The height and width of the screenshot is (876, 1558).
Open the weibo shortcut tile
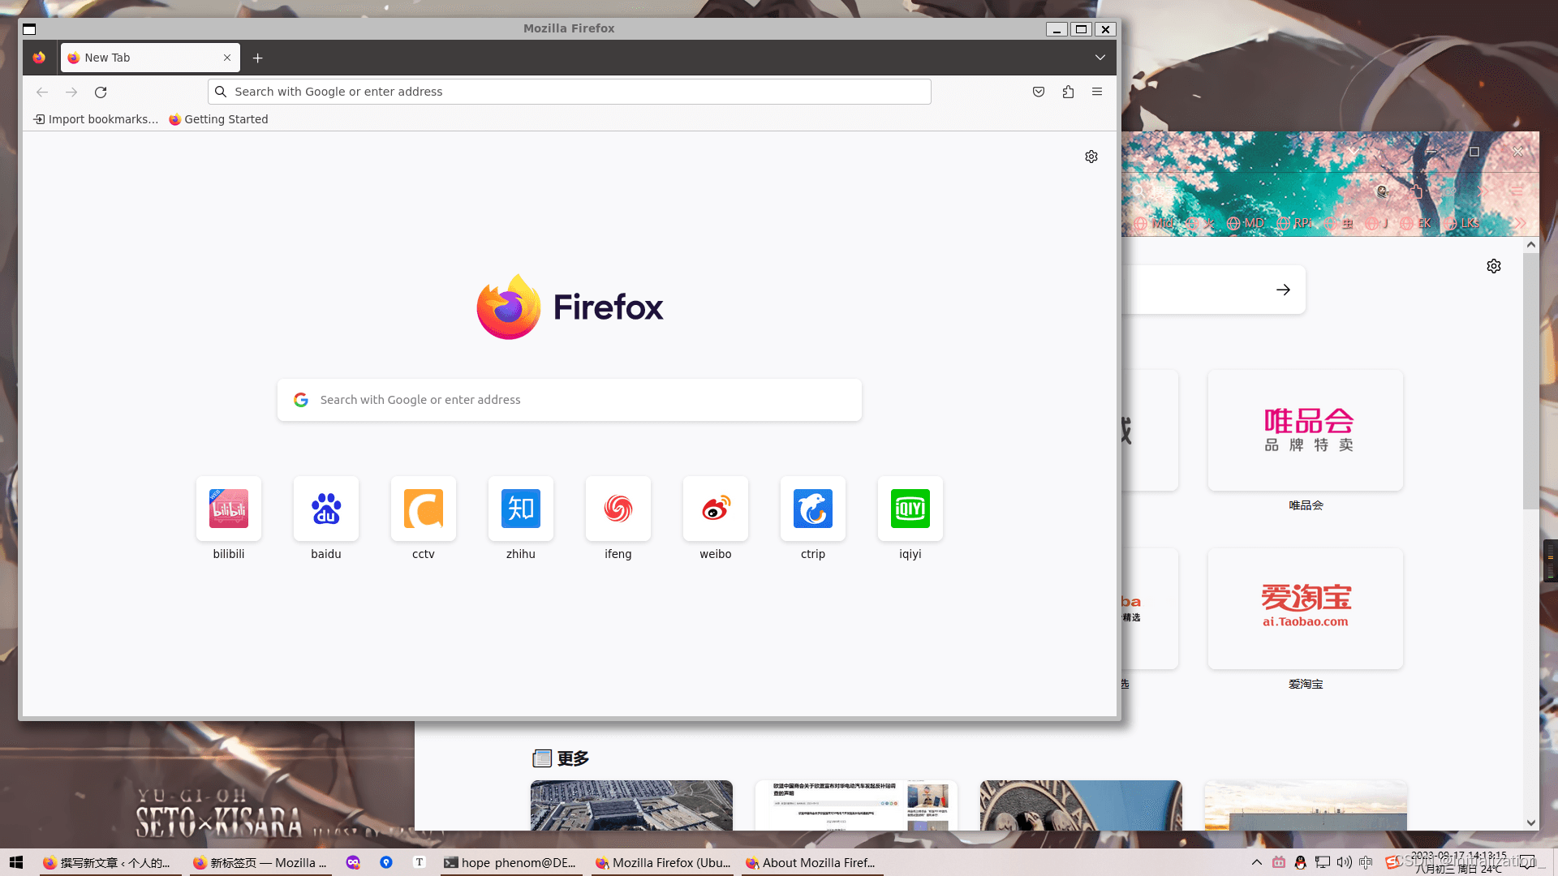point(716,509)
